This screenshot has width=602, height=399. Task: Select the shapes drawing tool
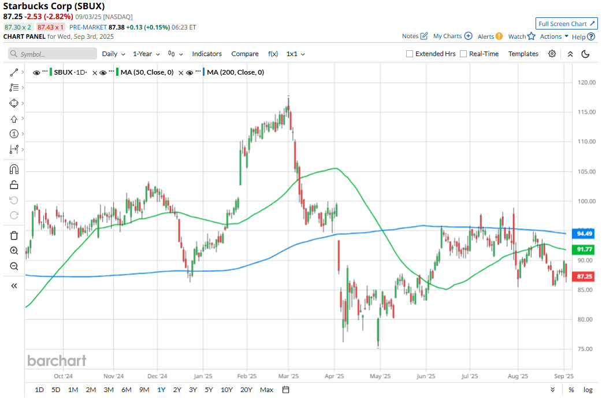(x=14, y=103)
